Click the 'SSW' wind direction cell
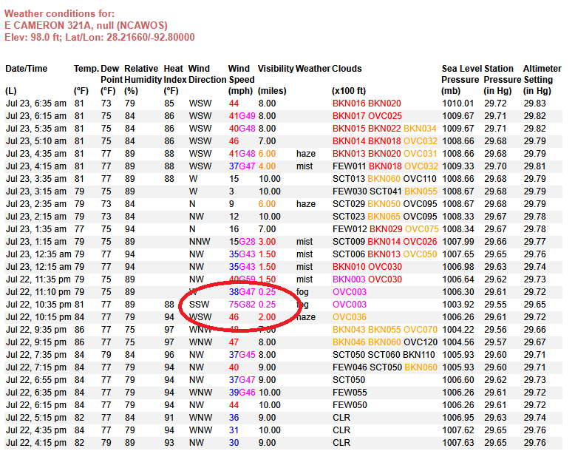 click(199, 305)
